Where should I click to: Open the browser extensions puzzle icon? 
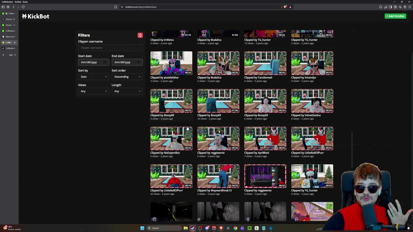pos(381,7)
